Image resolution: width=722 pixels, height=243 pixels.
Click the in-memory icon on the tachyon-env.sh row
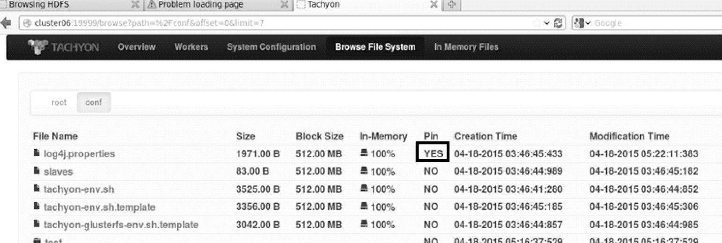point(364,189)
